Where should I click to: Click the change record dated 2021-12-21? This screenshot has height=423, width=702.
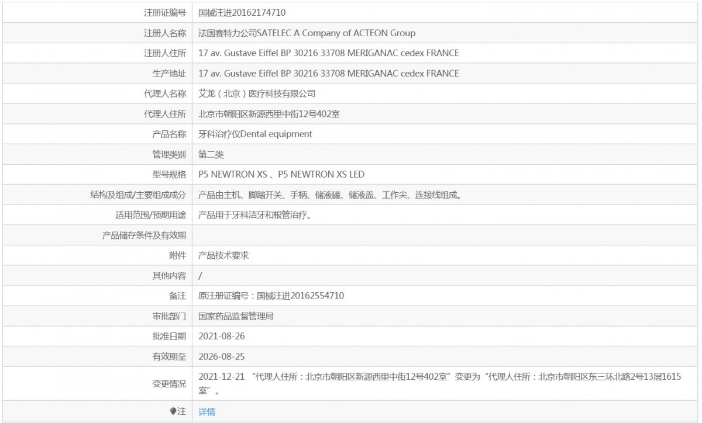click(441, 383)
